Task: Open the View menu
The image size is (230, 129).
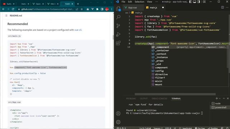Action: click(x=149, y=2)
